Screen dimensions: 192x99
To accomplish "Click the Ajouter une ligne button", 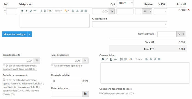I will point(15,34).
